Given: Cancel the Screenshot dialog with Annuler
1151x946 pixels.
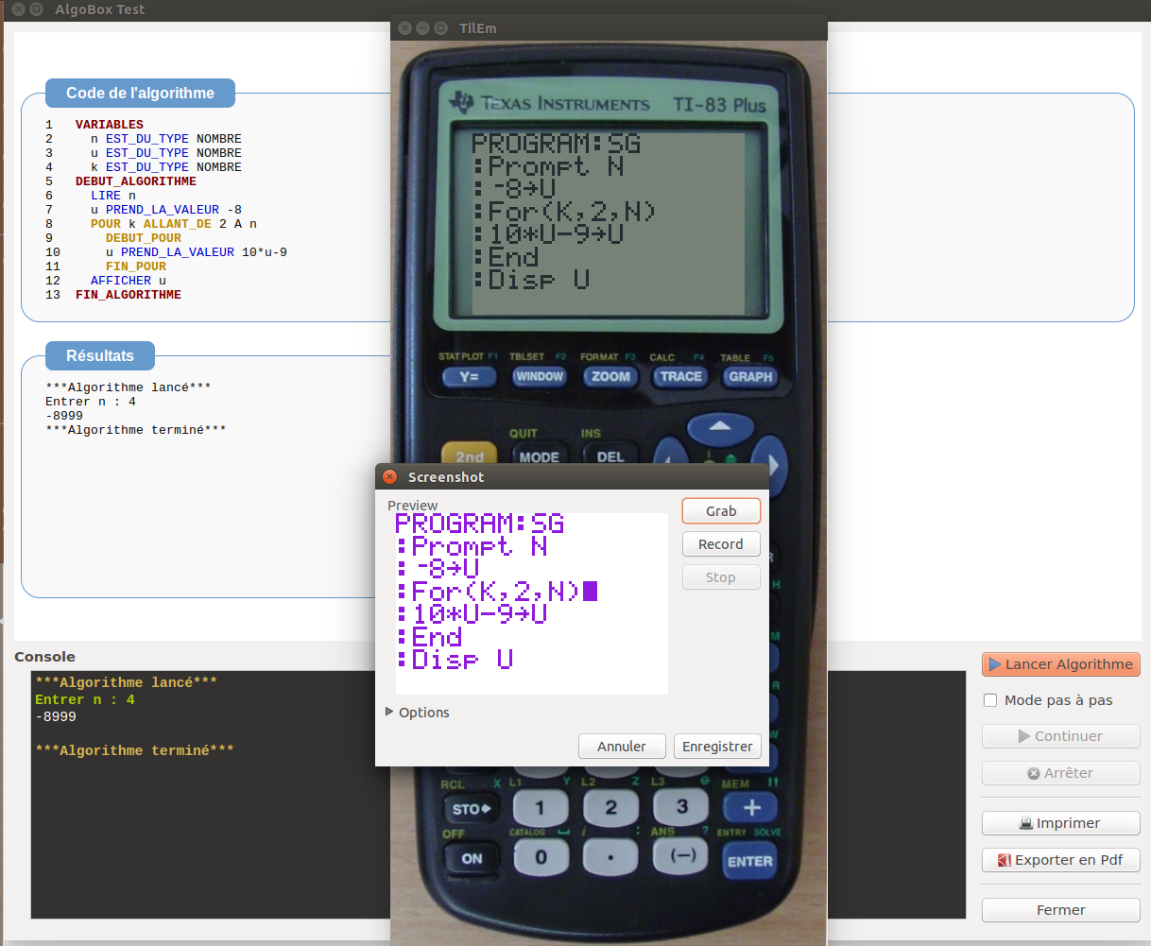Looking at the screenshot, I should pos(621,747).
